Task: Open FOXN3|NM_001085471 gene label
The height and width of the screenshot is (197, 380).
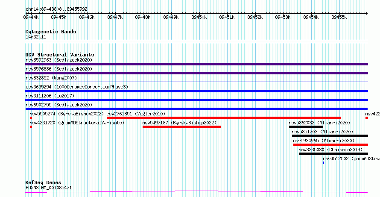Action: [x=49, y=188]
